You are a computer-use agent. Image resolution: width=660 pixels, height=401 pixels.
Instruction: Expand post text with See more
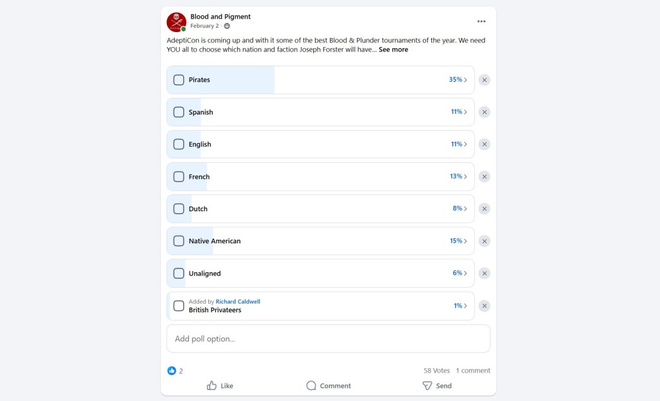click(x=393, y=50)
